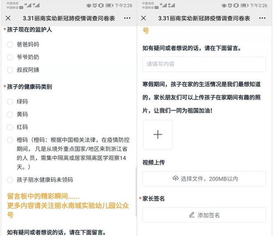Viewport: 273px width, 236px height.
Task: Open the right page three-dots menu
Action: (x=262, y=18)
